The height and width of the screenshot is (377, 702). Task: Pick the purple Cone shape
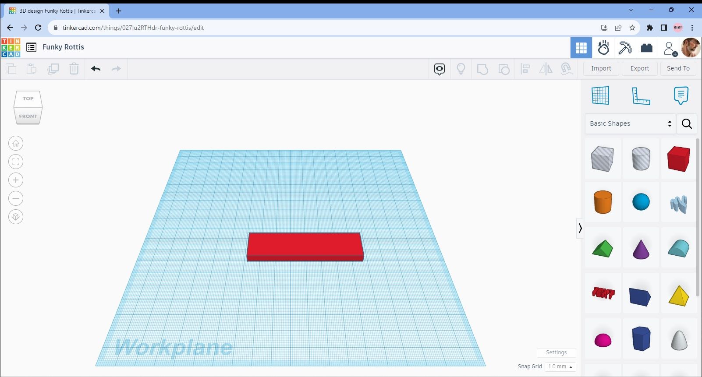click(641, 248)
